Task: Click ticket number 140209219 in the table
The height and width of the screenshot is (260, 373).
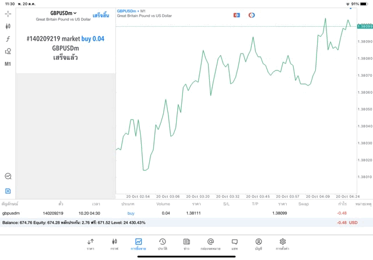Action: [x=53, y=213]
